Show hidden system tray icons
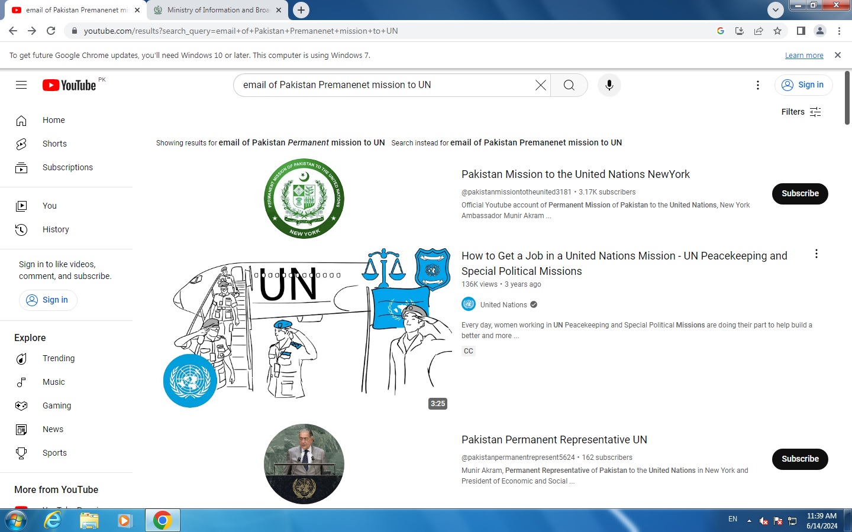Viewport: 852px width, 532px height. (749, 521)
